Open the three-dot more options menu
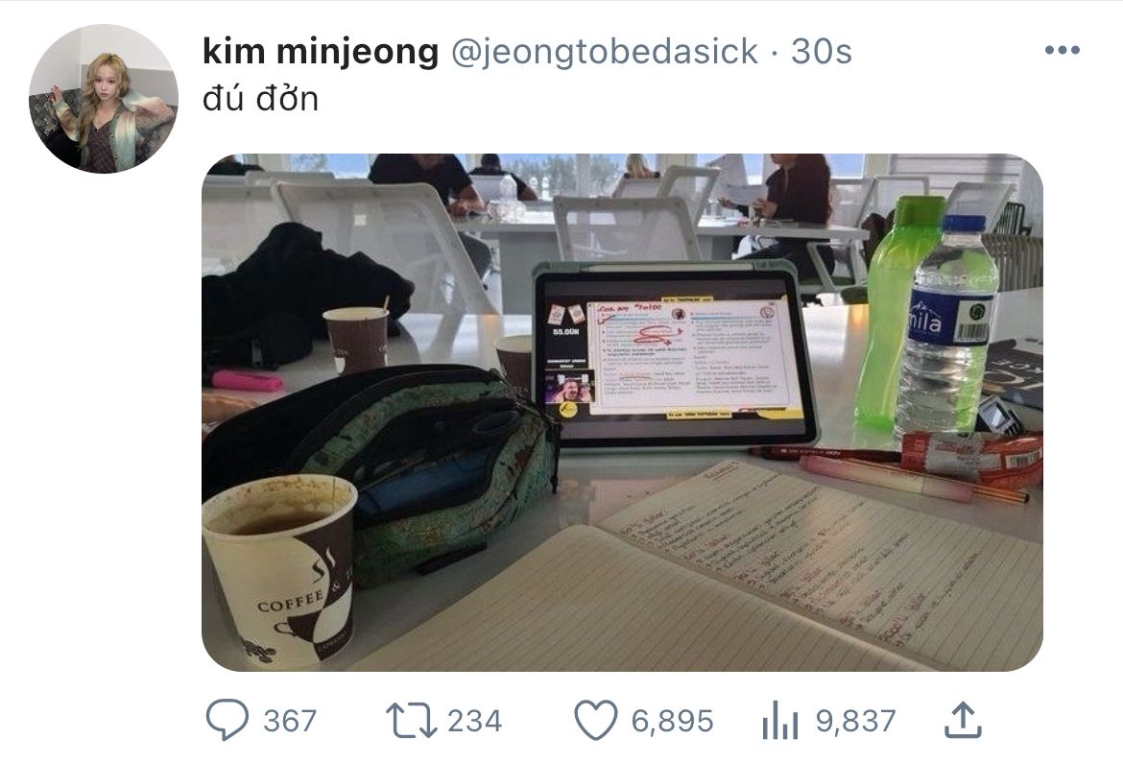1123x763 pixels. coord(1063,50)
